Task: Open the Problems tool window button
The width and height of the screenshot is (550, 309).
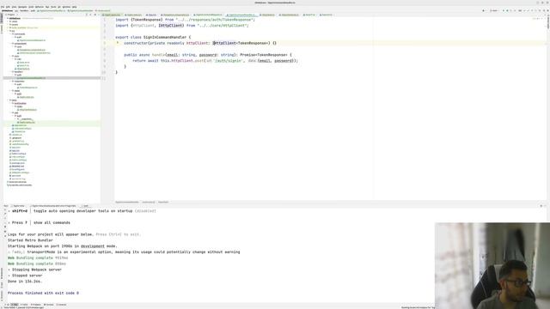Action: pyautogui.click(x=35, y=305)
